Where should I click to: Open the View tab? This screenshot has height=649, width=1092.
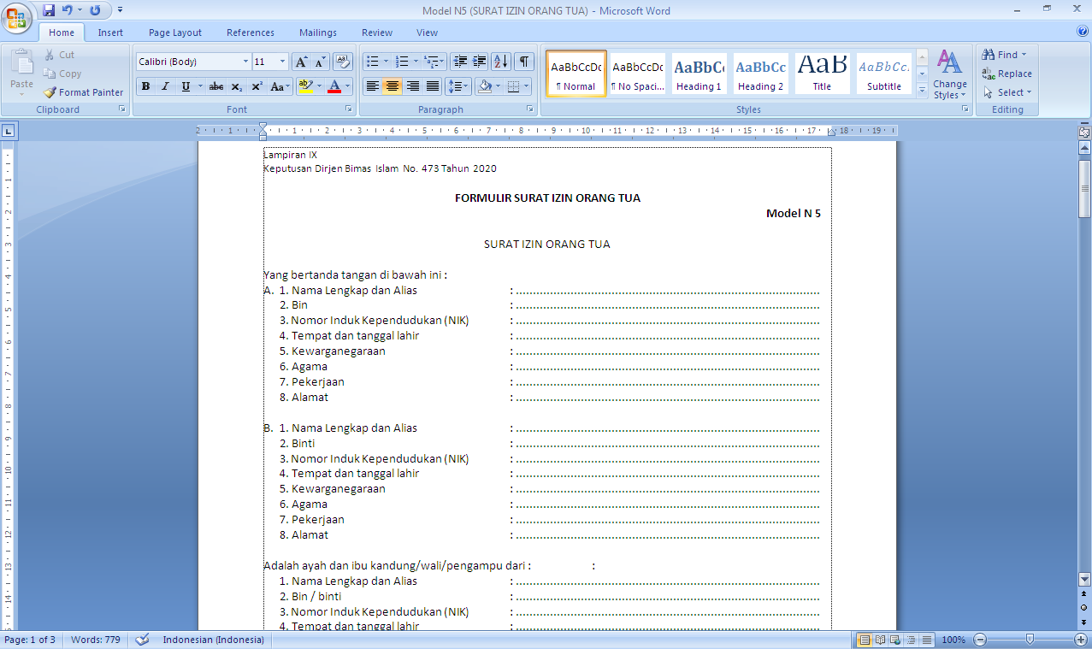coord(427,32)
